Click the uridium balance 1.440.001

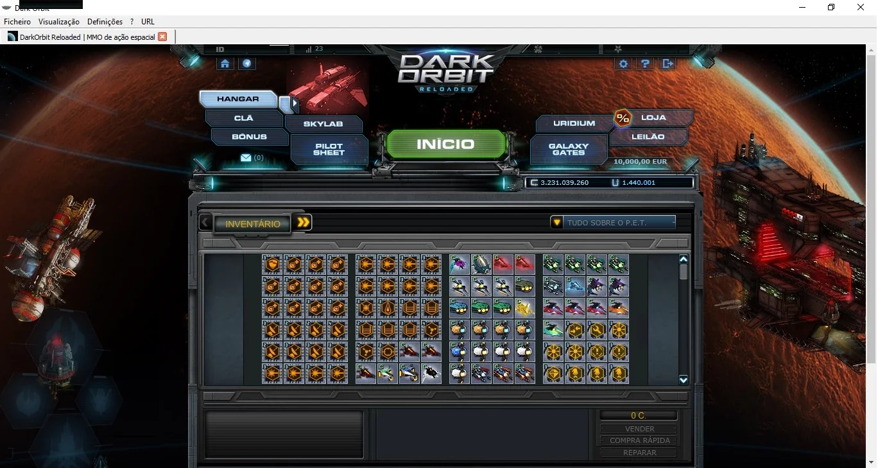click(639, 183)
